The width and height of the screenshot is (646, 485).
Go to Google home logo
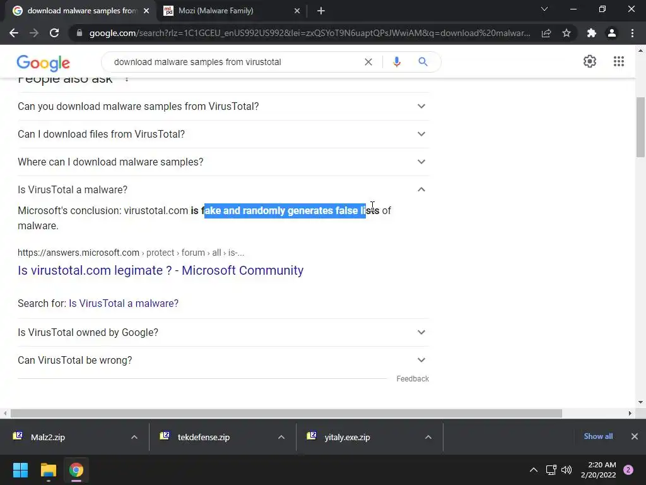click(44, 63)
